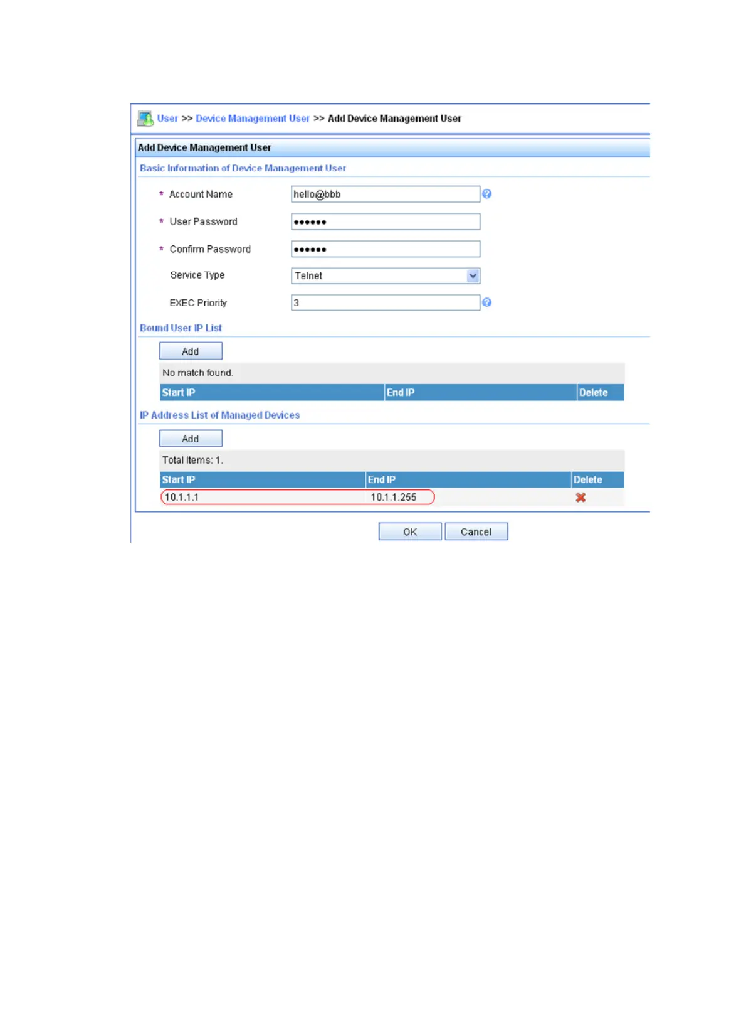Confirm the form with OK
The image size is (746, 1014).
pos(410,531)
